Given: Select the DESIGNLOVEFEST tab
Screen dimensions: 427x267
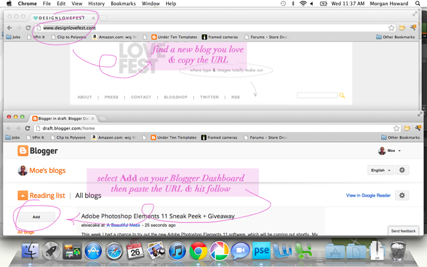Looking at the screenshot, I should click(63, 18).
